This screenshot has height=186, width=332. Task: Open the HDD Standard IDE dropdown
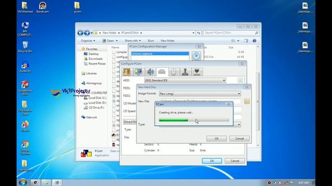coord(185,81)
